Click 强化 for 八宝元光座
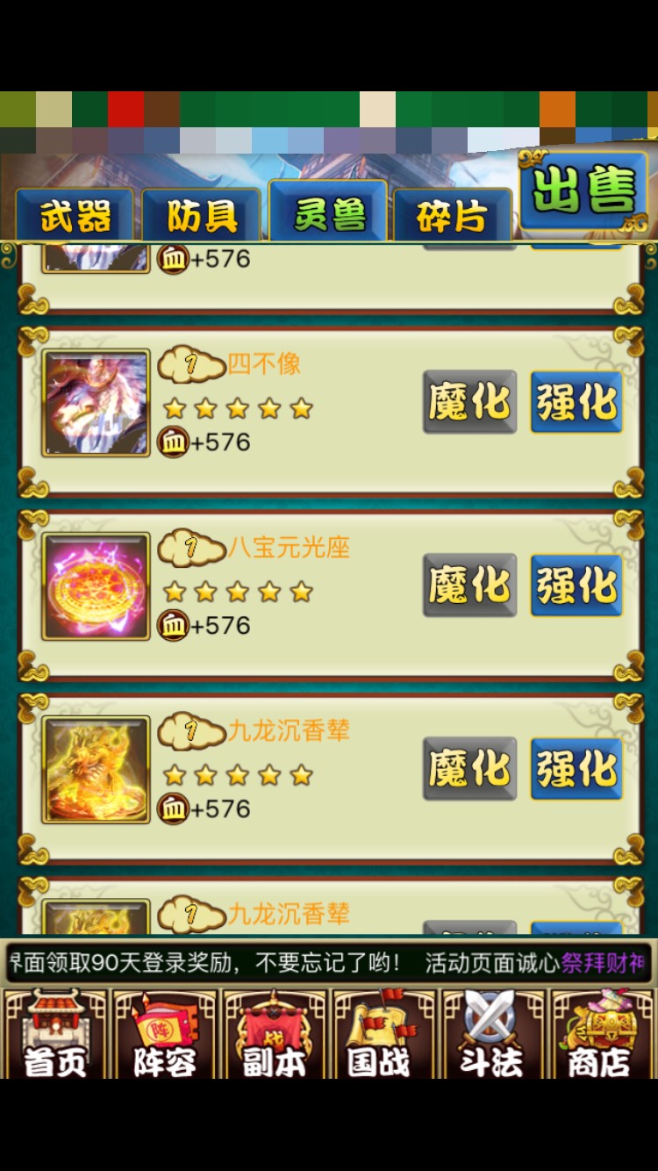 coord(576,585)
